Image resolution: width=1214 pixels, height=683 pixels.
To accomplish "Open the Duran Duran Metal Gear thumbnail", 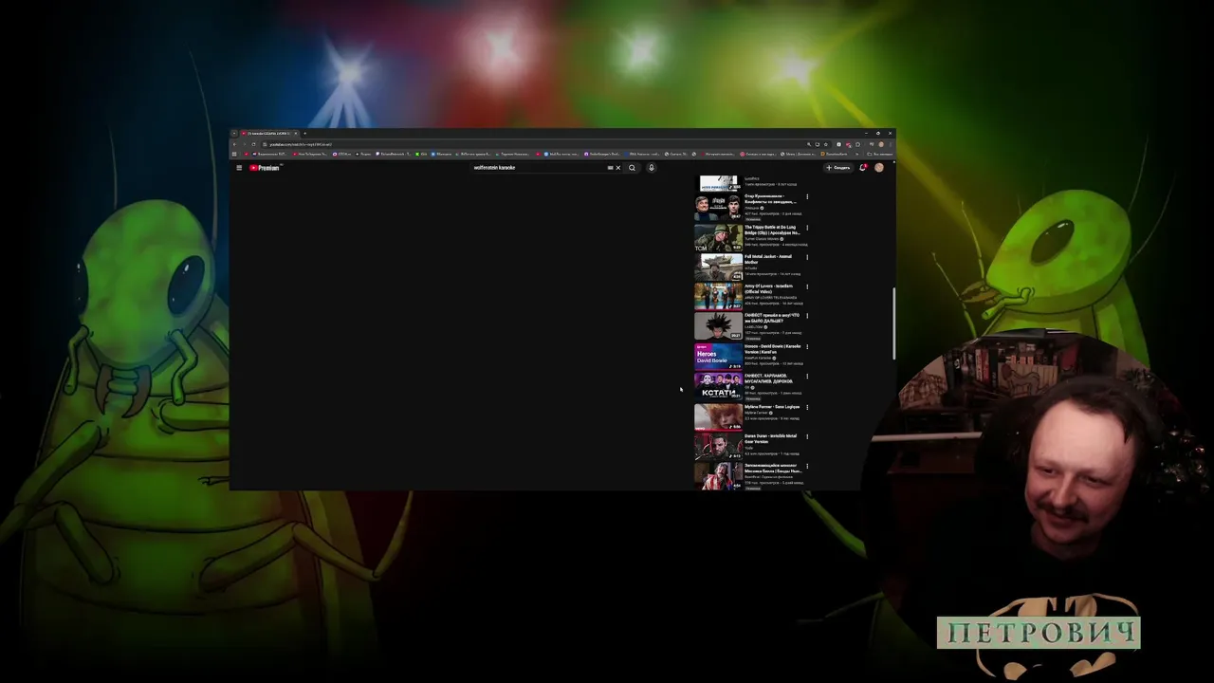I will (718, 446).
